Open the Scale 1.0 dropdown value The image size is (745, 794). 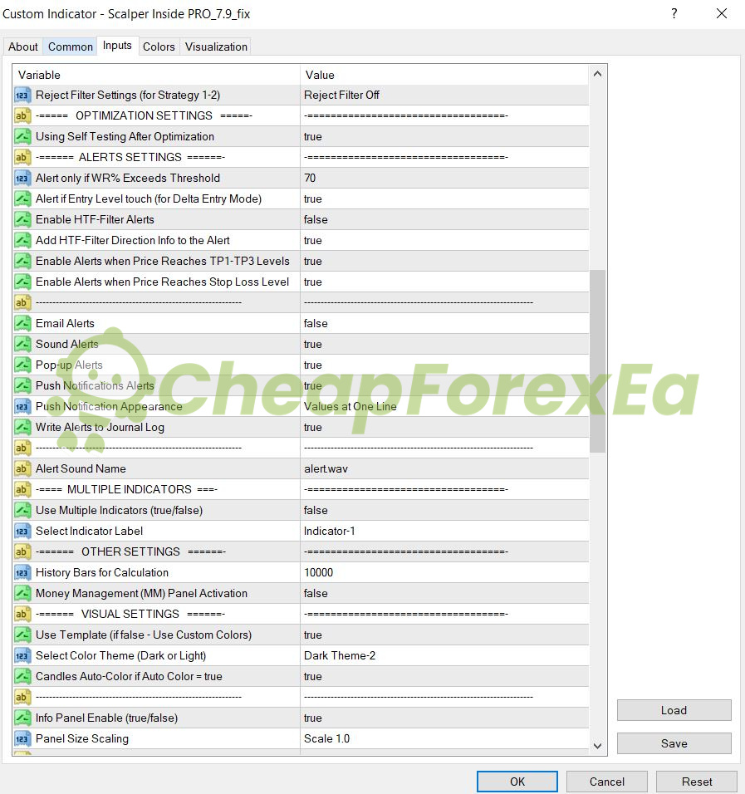[x=444, y=739]
